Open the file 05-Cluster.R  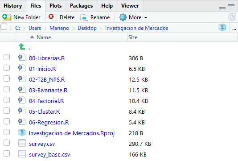45,112
